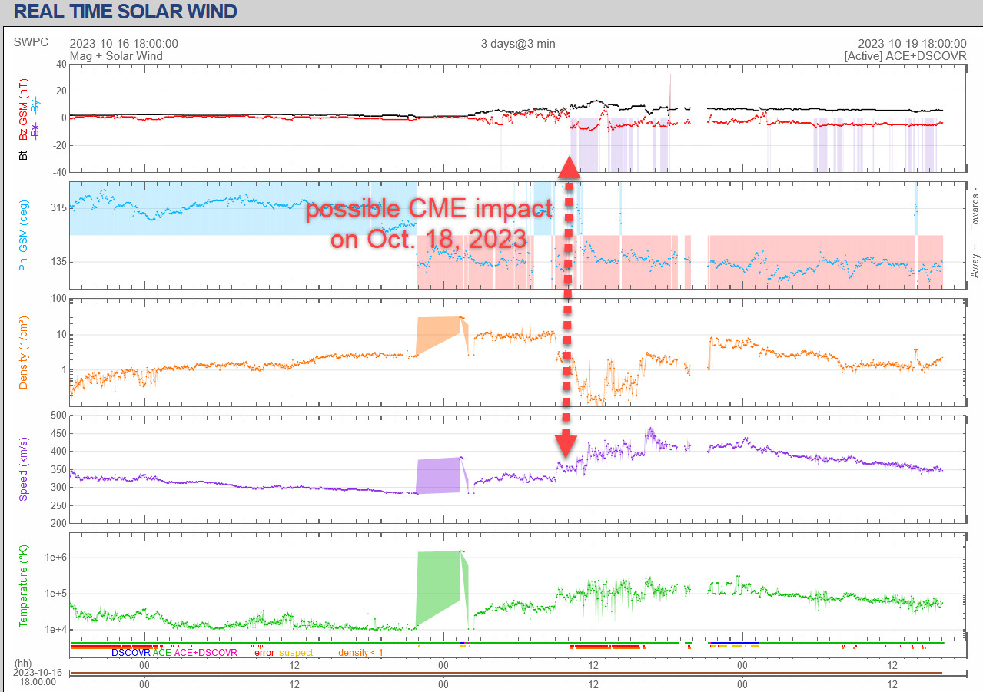Select the By legend label
983x692 pixels.
coord(35,106)
